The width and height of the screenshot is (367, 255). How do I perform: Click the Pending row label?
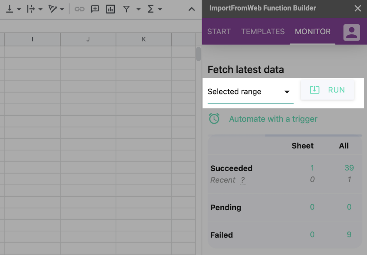(226, 207)
